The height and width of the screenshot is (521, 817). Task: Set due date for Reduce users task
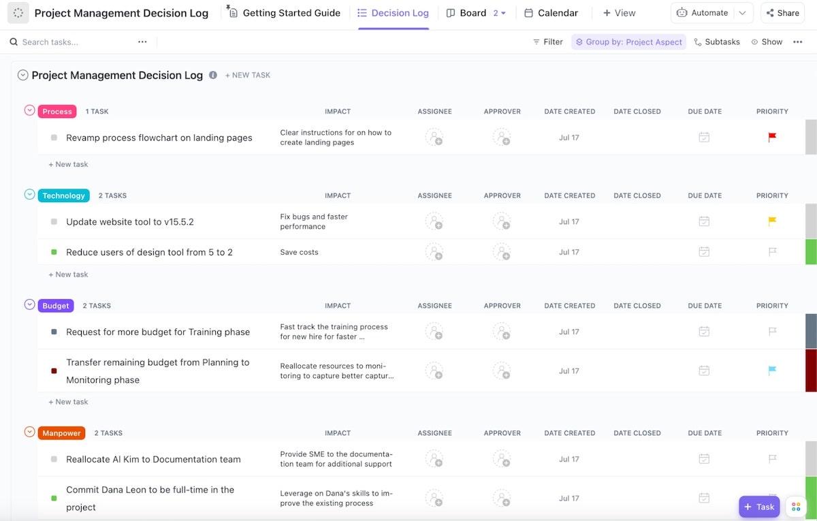point(704,252)
